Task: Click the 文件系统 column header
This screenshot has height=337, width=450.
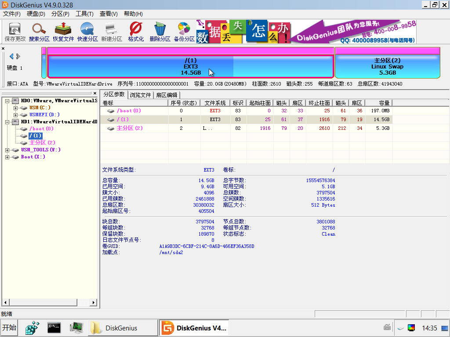Action: click(215, 103)
